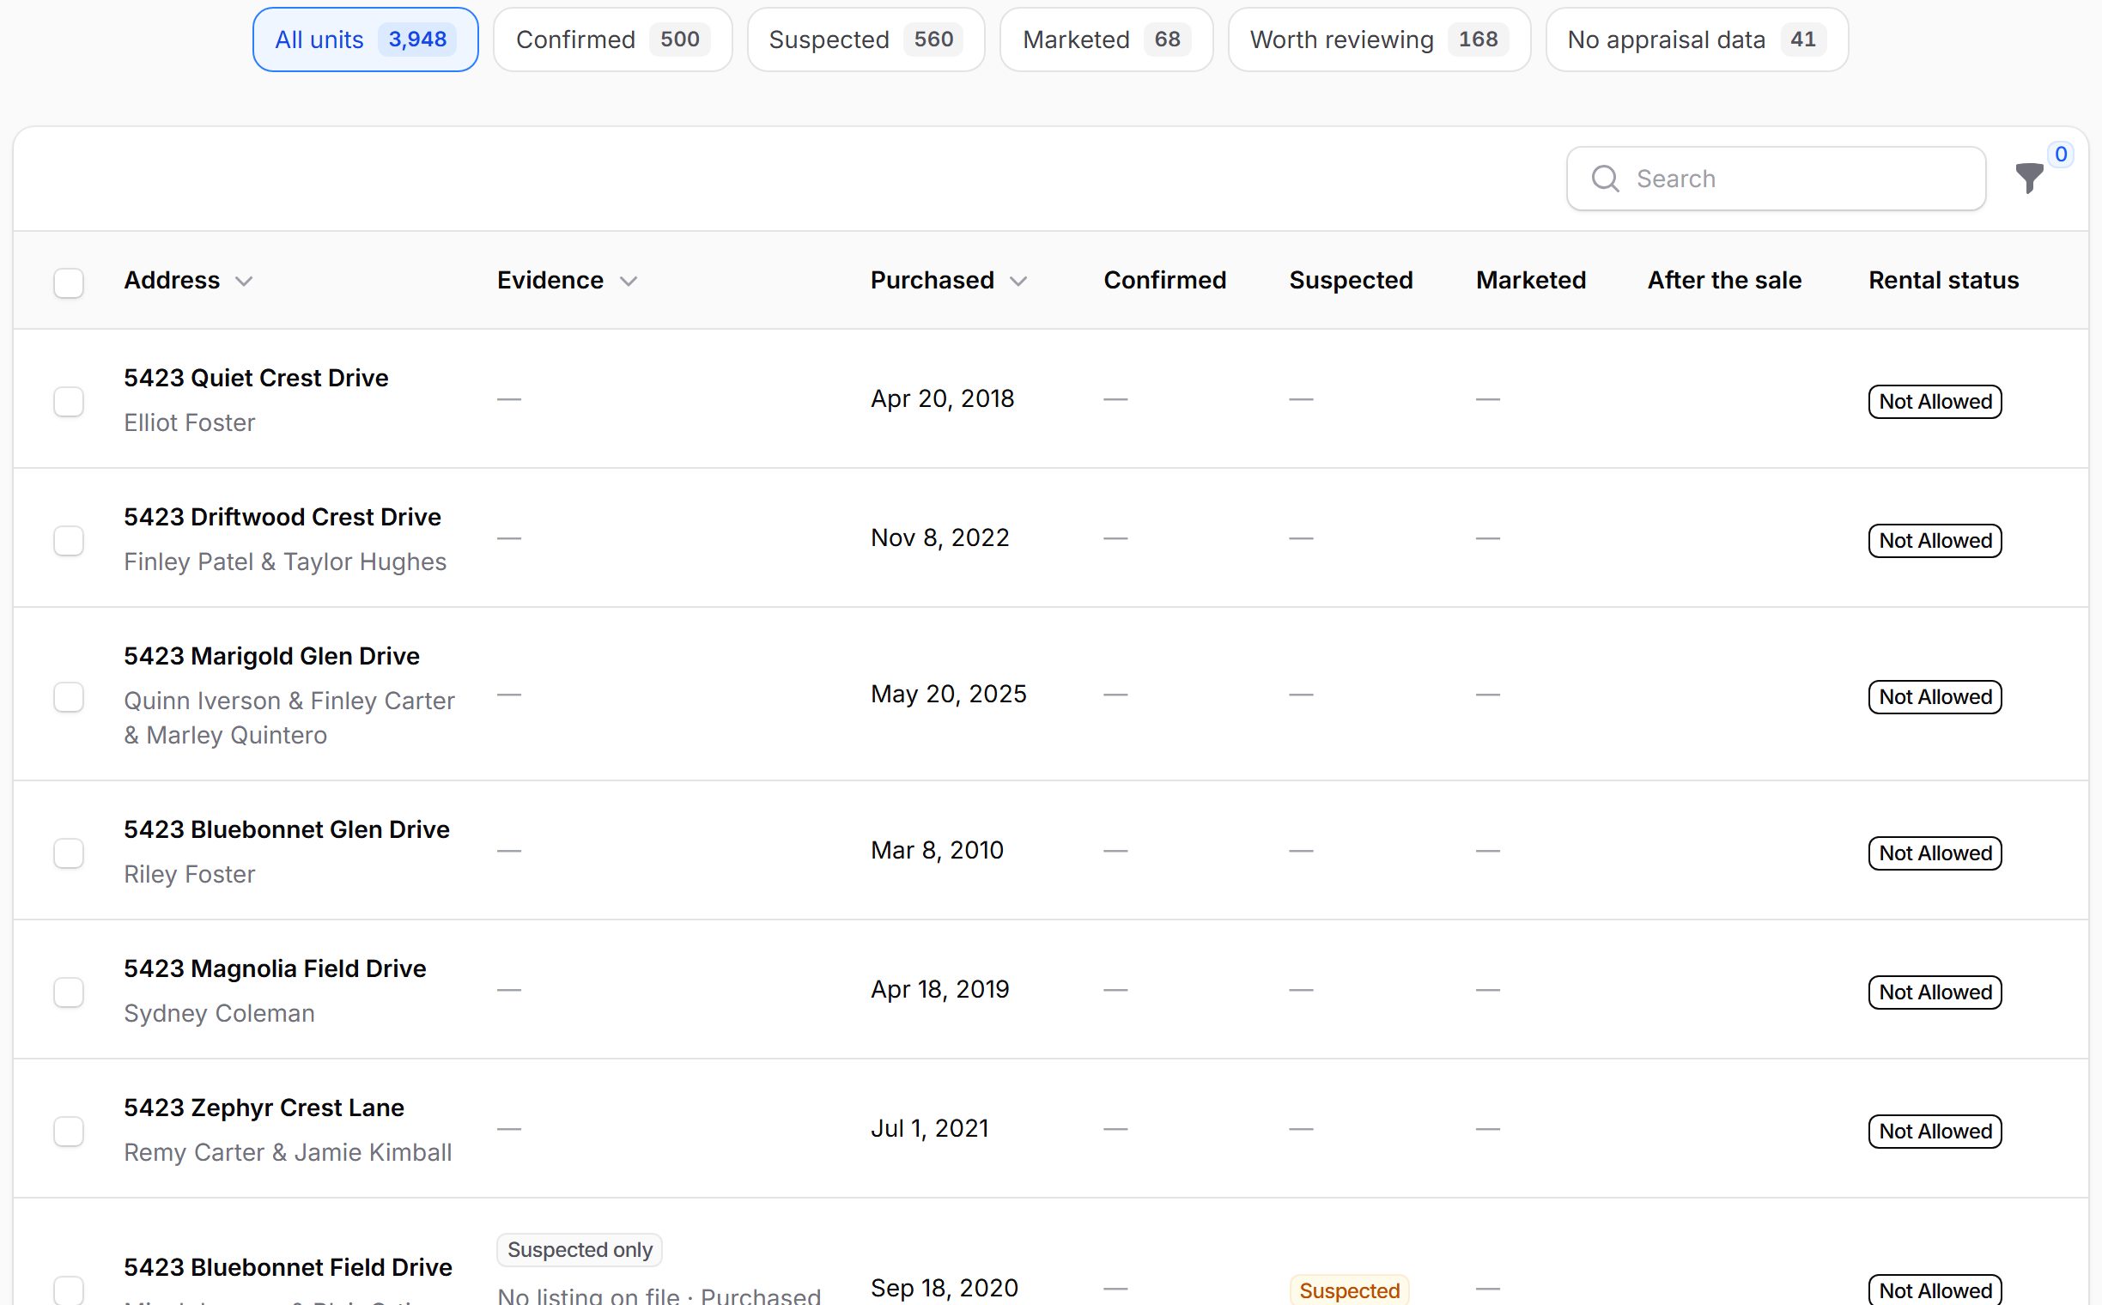
Task: Check the 5423 Marigold Glen Drive row
Action: (69, 696)
